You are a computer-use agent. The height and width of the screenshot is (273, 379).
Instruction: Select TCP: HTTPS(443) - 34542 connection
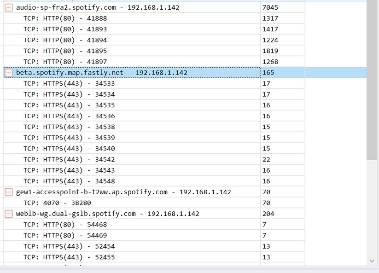69,160
